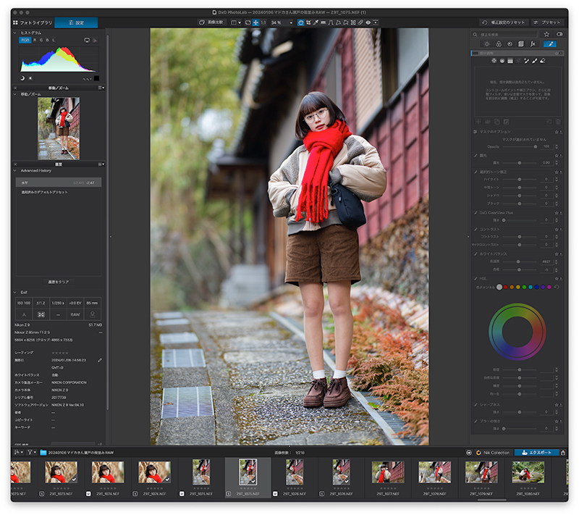Open 履歴 palette menu arrow
The width and height of the screenshot is (579, 515).
(101, 164)
